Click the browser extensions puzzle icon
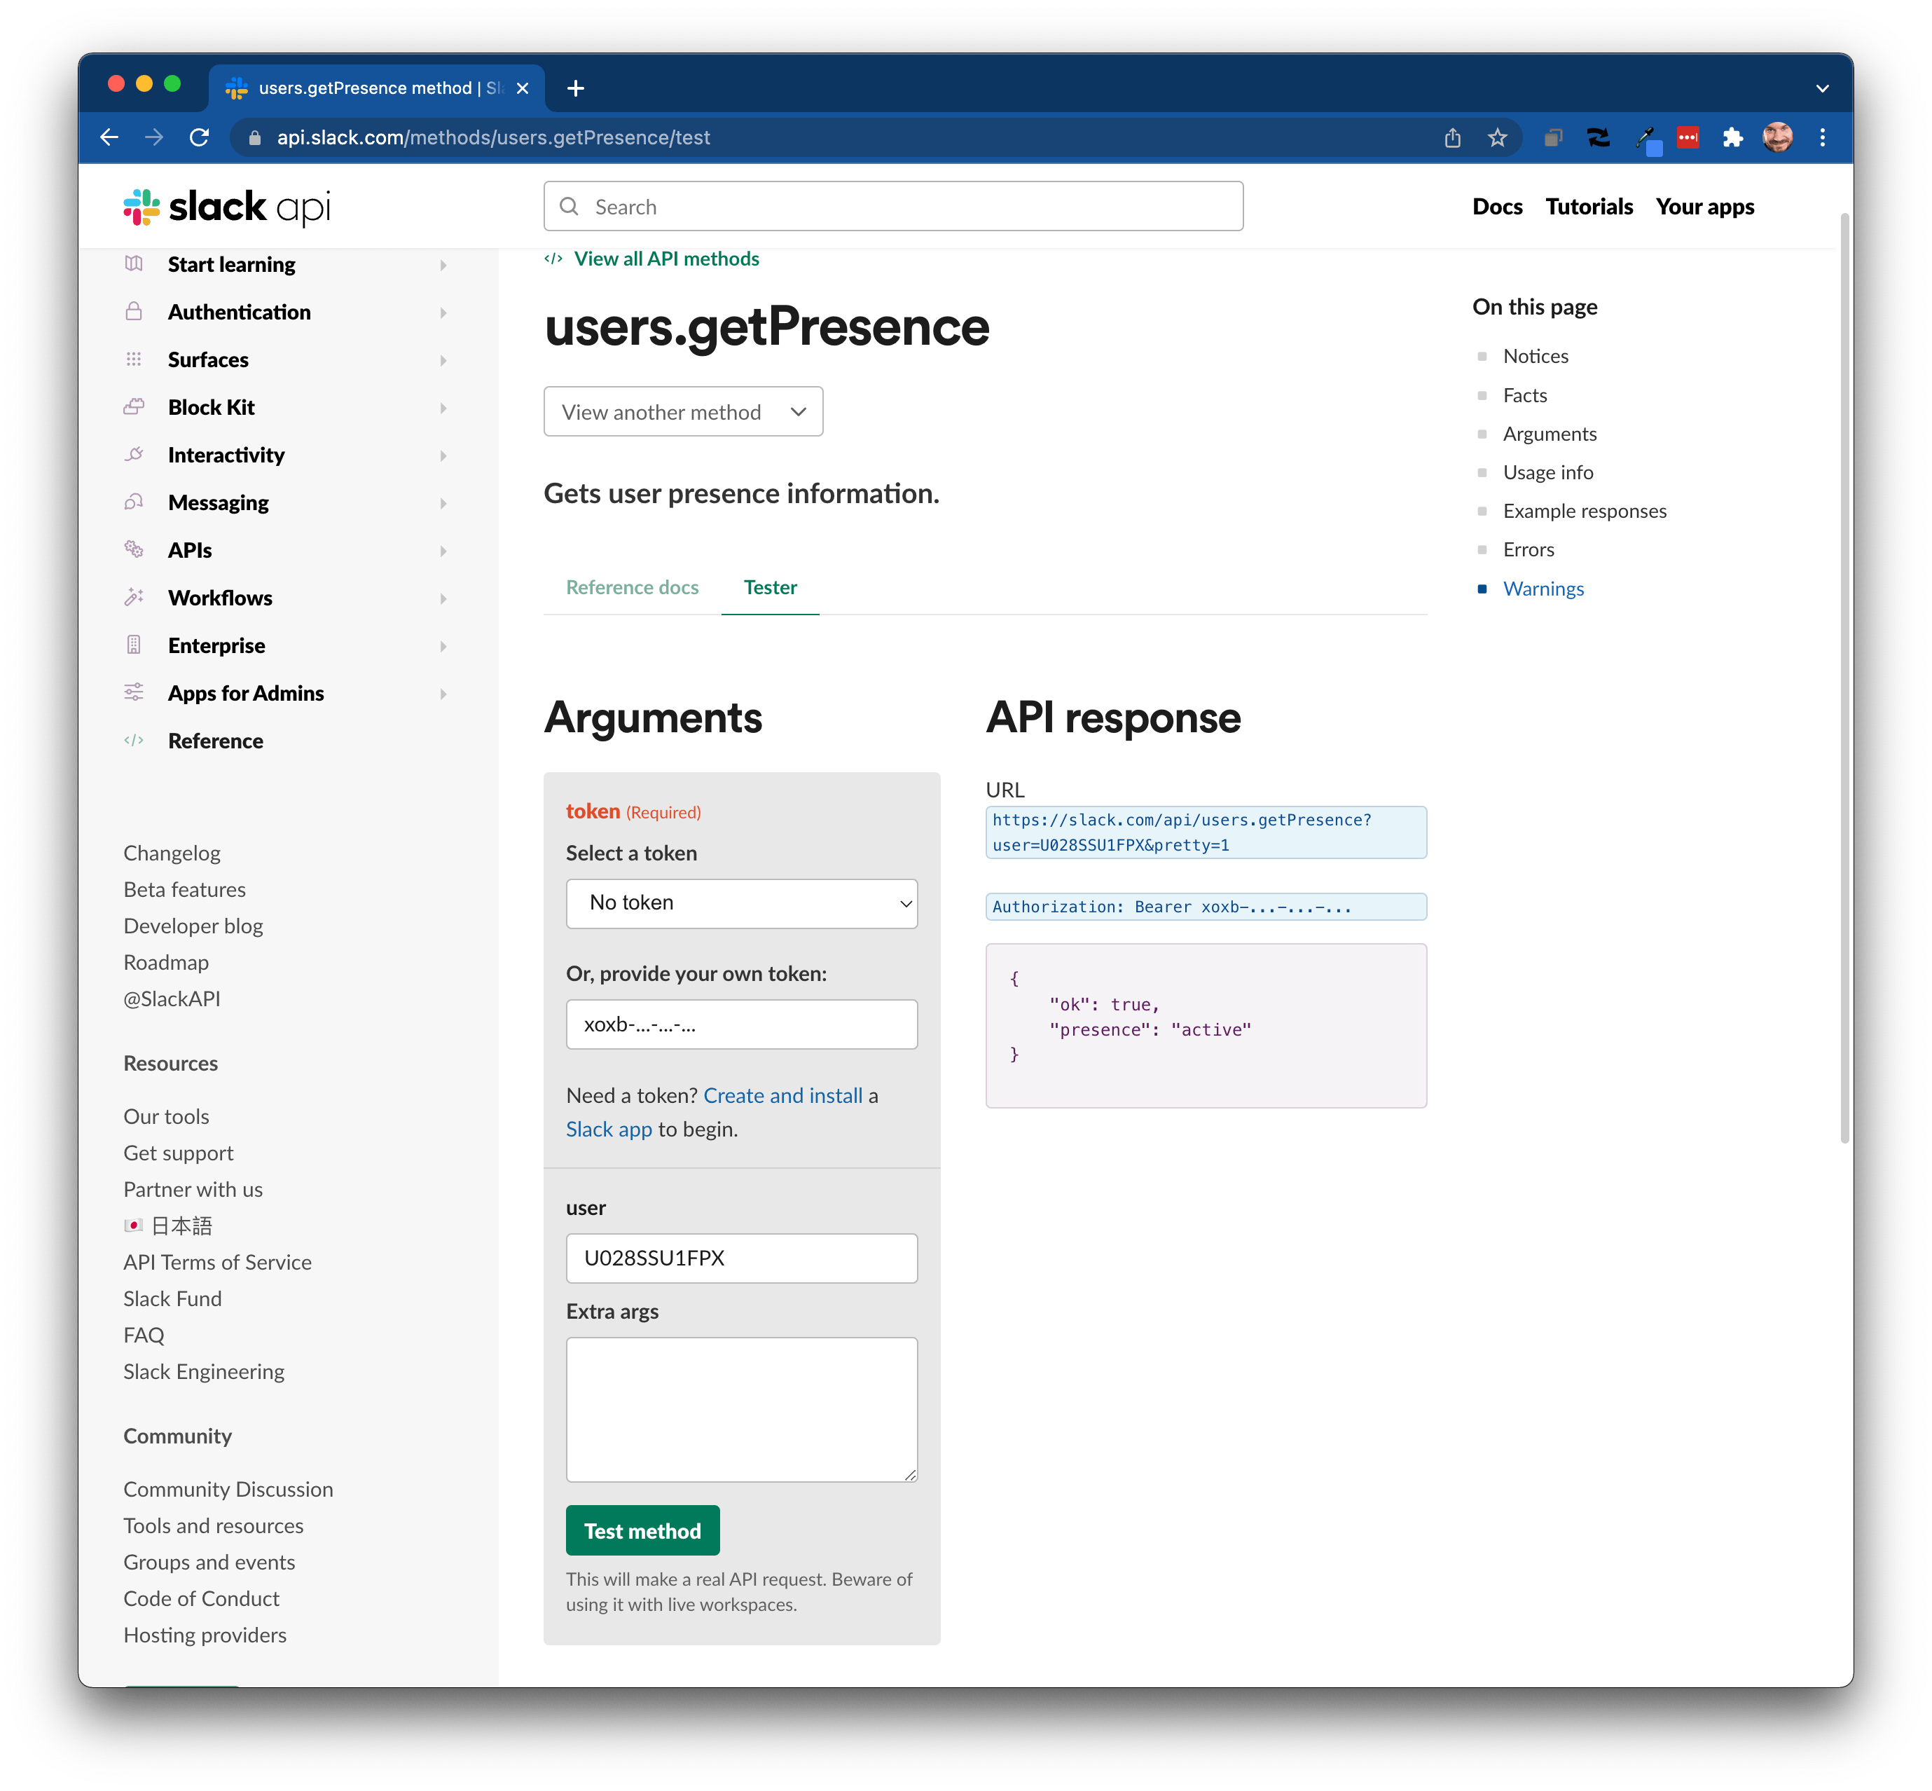Viewport: 1932px width, 1791px height. click(1734, 137)
